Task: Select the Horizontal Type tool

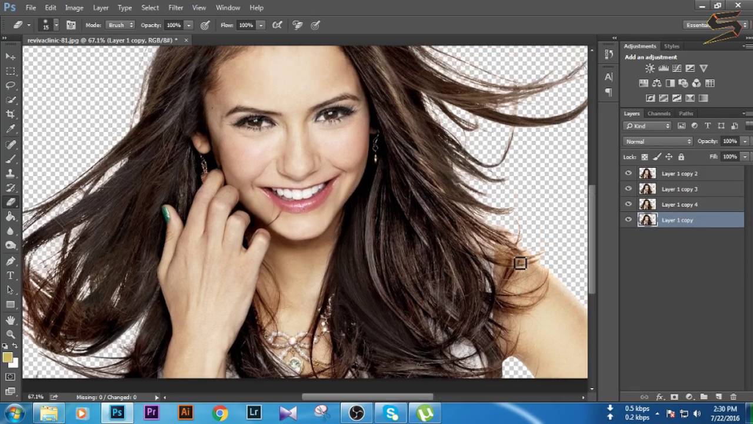Action: (x=11, y=276)
